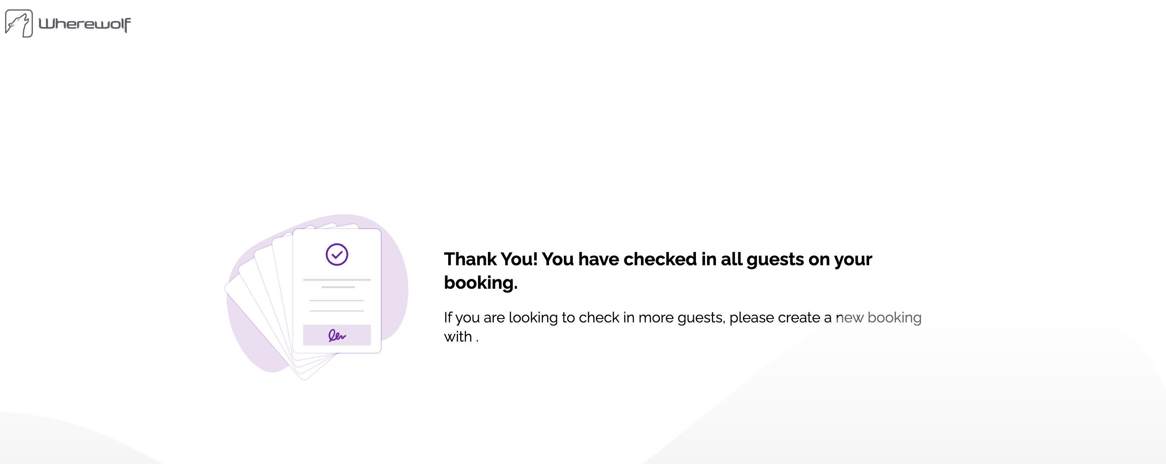Click the Wherewolf wordmark text in header

click(84, 24)
